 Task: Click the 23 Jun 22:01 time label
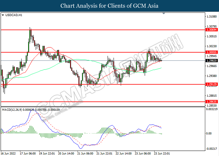pyautogui.click(x=162, y=154)
